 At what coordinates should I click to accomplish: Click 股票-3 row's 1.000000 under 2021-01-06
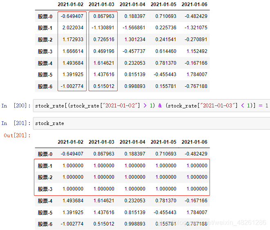click(197, 189)
